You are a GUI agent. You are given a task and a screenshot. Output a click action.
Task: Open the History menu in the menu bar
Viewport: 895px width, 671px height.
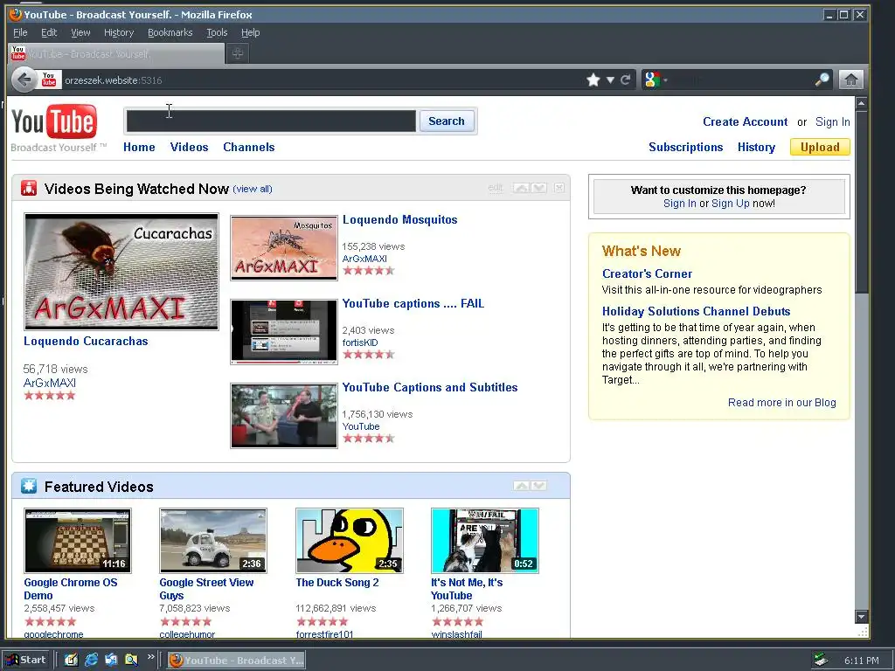119,32
